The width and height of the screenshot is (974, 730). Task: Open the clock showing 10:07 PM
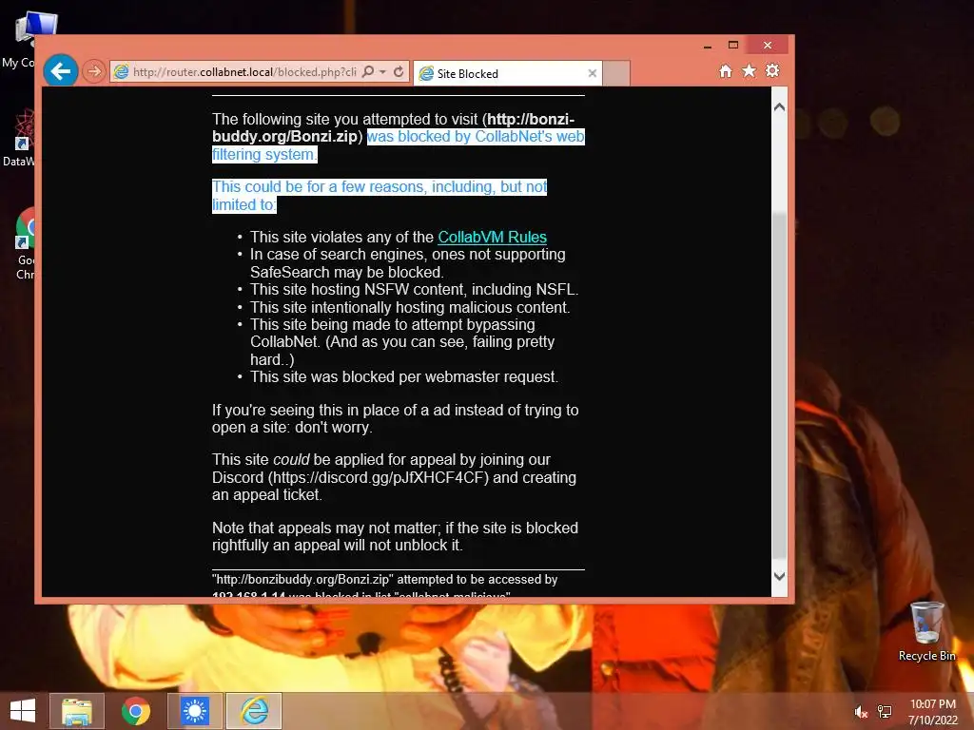point(932,712)
